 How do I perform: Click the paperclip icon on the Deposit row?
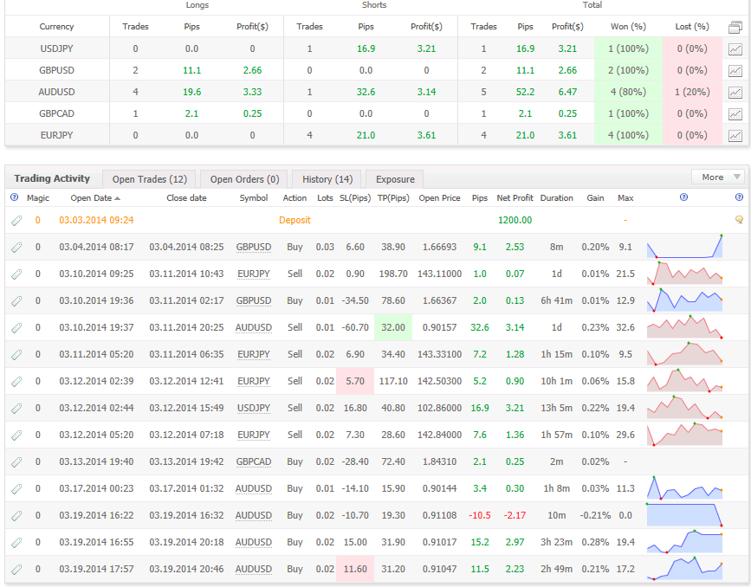pos(16,220)
